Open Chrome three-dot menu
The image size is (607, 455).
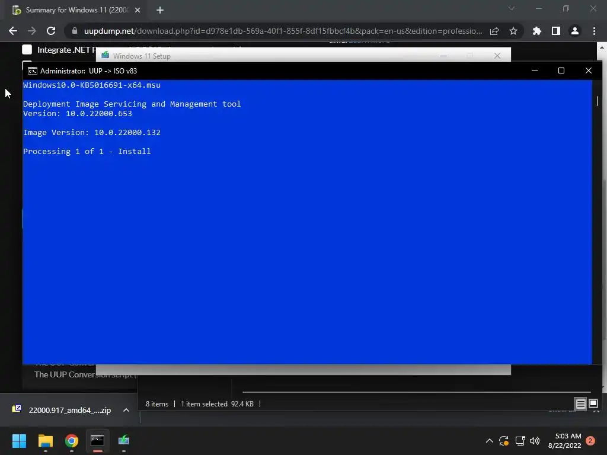pyautogui.click(x=594, y=31)
